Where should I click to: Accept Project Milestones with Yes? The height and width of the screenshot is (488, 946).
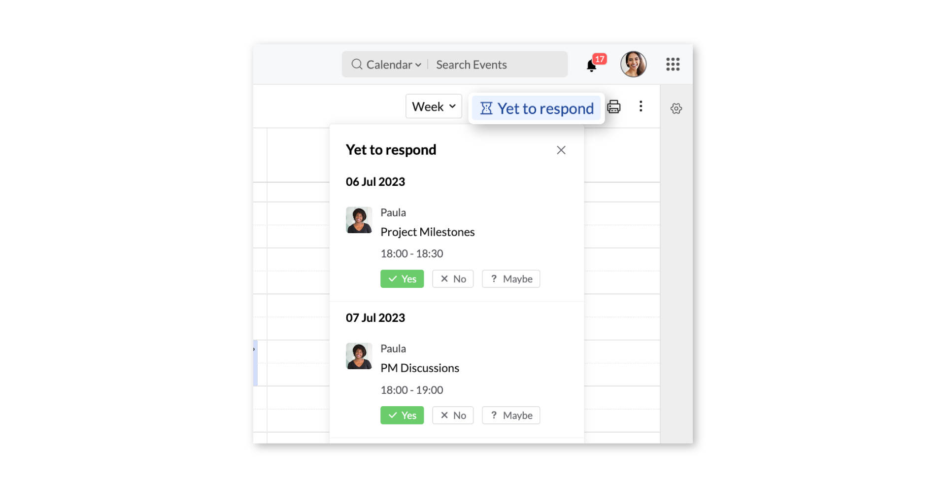402,279
